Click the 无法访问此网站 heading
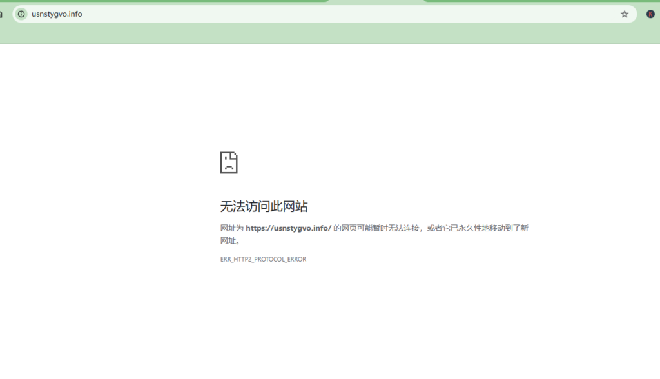The width and height of the screenshot is (660, 379). click(x=264, y=206)
